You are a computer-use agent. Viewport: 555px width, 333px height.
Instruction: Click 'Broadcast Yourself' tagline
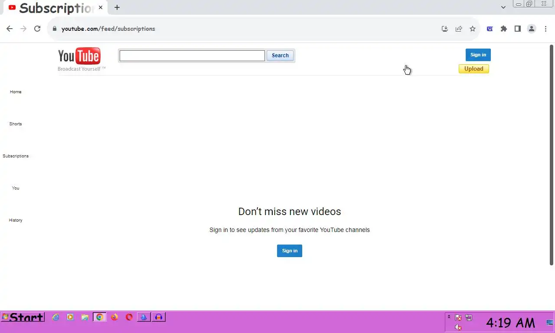82,69
